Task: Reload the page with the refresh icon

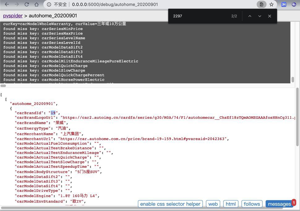Action: coord(27,4)
